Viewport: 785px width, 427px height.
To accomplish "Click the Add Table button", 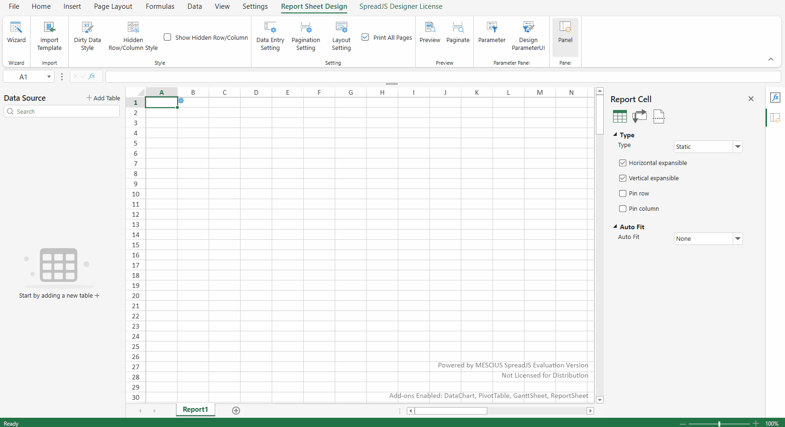I will pos(103,98).
